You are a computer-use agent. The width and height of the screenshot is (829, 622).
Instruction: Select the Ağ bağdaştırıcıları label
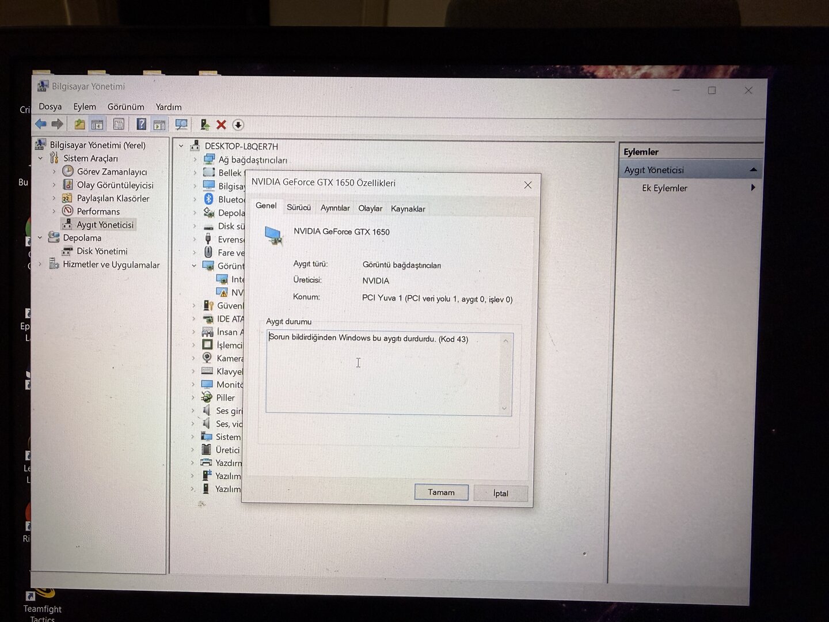point(253,160)
